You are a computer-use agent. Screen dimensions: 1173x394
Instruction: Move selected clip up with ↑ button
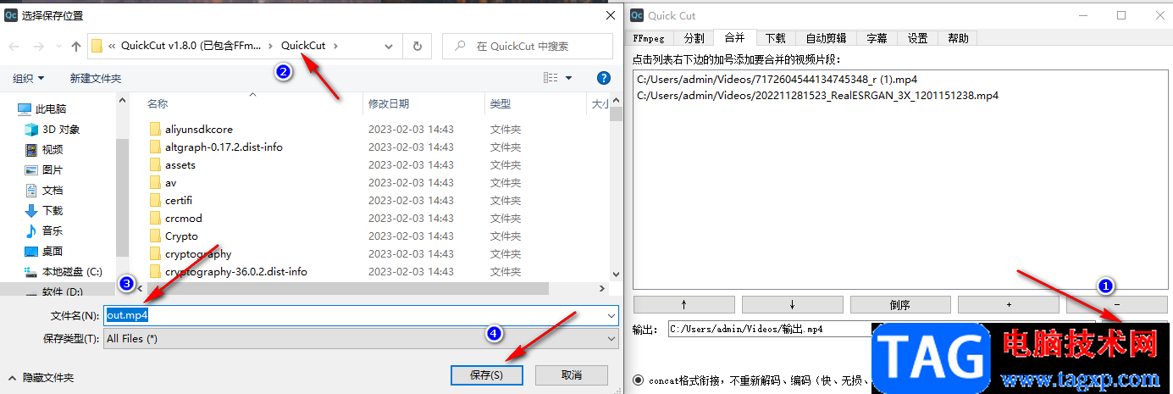click(x=683, y=304)
